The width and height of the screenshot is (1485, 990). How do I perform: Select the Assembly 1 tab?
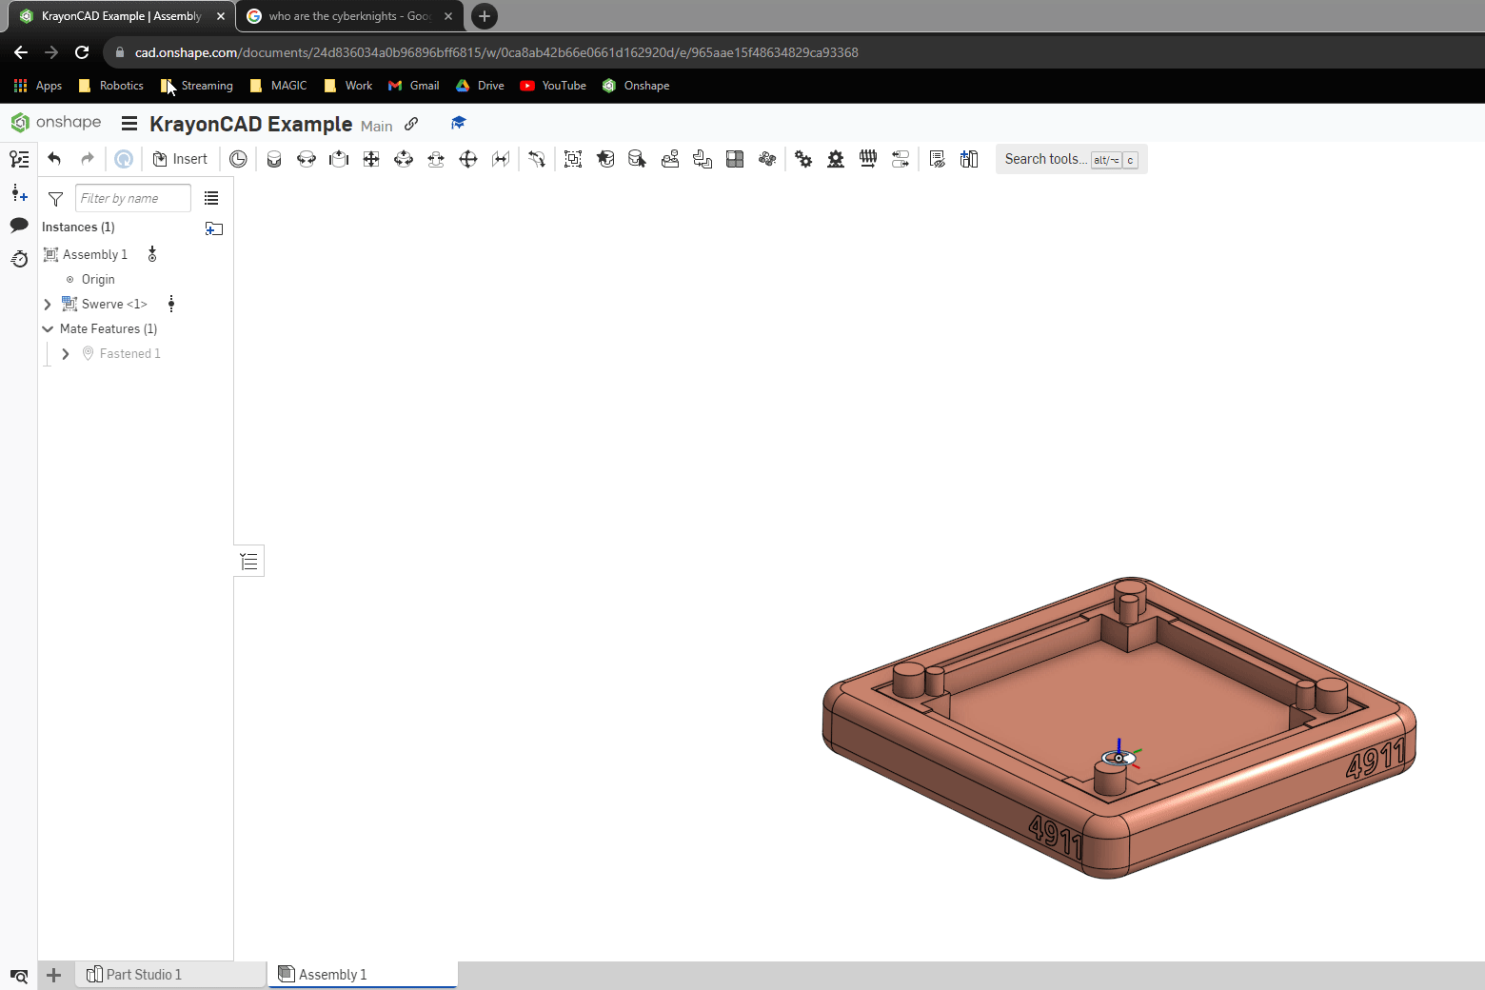363,974
